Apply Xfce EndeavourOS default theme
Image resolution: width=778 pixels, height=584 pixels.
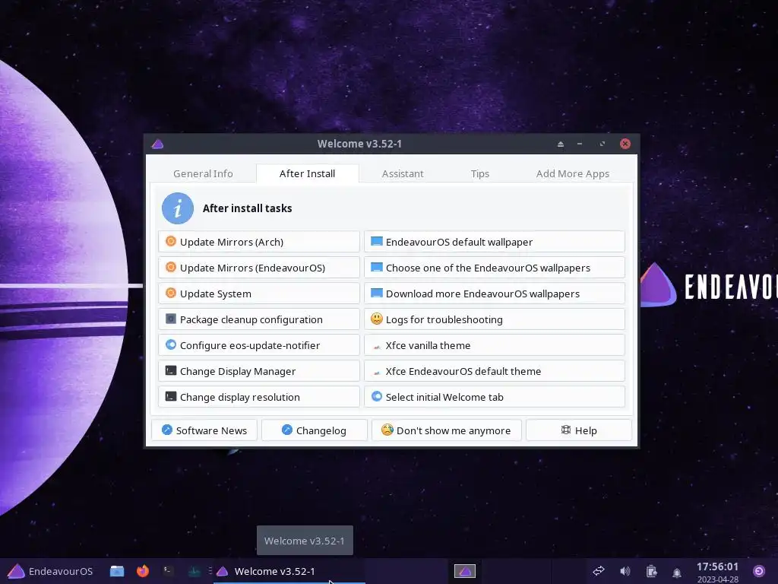pyautogui.click(x=494, y=371)
